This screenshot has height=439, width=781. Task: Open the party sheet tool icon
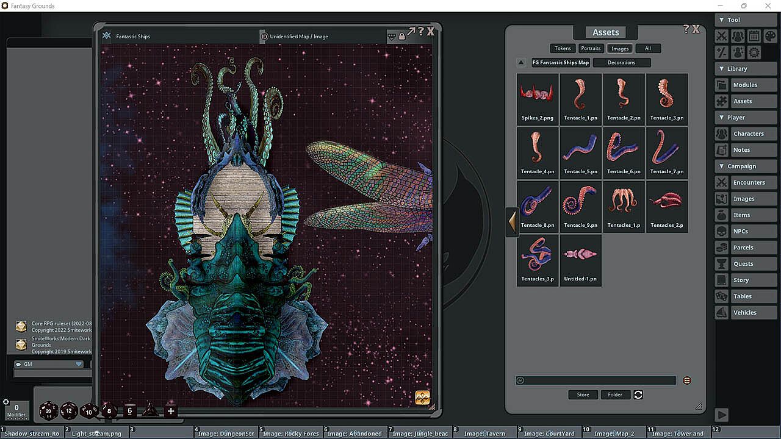738,37
